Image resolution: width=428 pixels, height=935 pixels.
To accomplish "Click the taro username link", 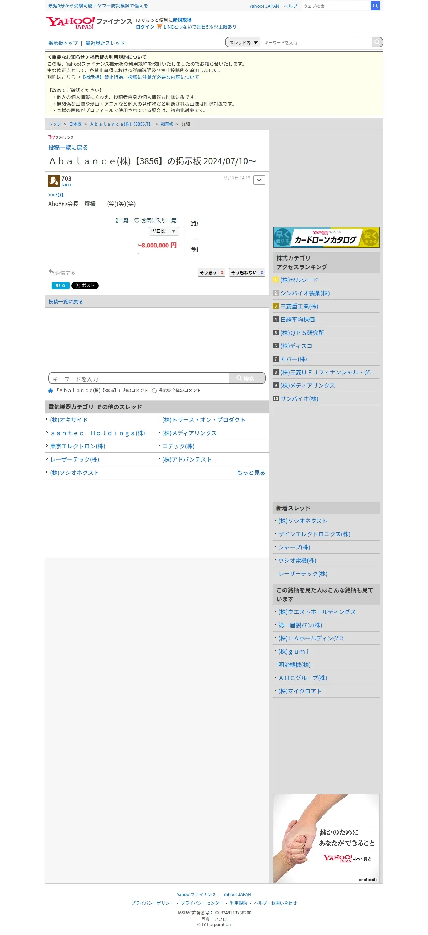I will (x=66, y=185).
